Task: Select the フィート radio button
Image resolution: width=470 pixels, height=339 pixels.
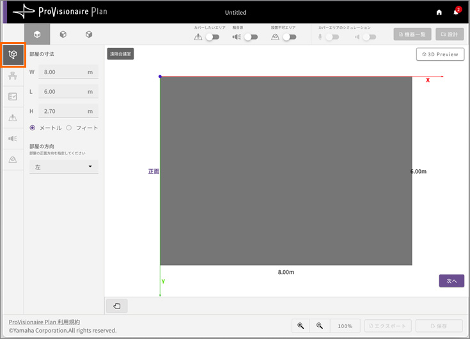Action: point(69,128)
